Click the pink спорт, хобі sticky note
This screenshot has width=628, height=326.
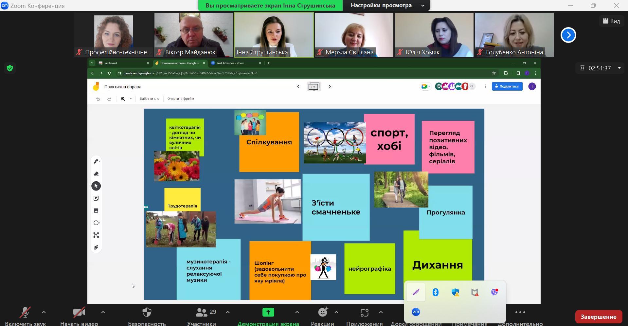pyautogui.click(x=389, y=139)
